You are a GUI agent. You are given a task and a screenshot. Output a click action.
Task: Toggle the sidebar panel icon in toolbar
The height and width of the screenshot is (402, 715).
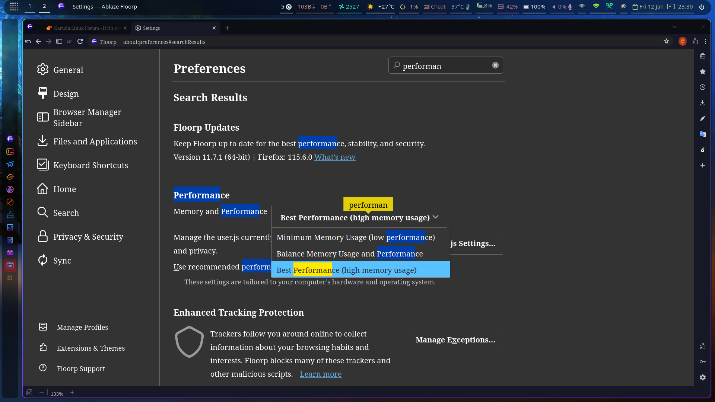click(x=59, y=42)
